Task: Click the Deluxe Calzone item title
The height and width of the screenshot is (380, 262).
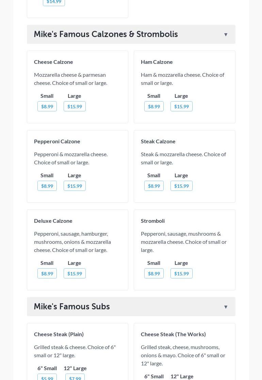Action: pos(53,221)
